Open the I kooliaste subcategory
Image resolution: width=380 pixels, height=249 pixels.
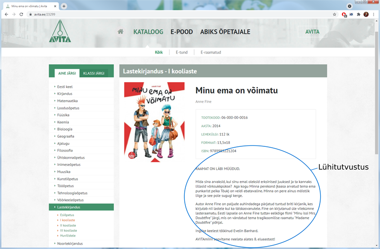click(67, 220)
